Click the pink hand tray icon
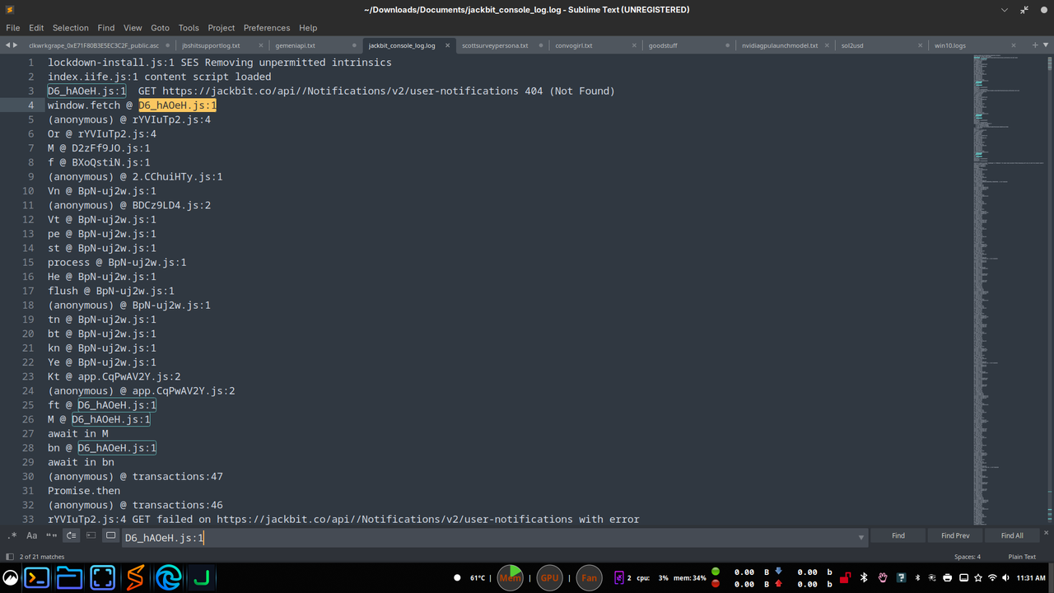The image size is (1054, 593). [x=883, y=578]
